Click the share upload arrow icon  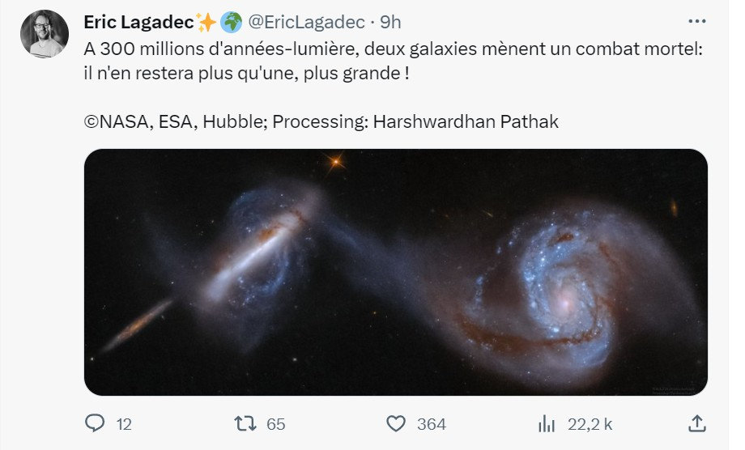(697, 423)
